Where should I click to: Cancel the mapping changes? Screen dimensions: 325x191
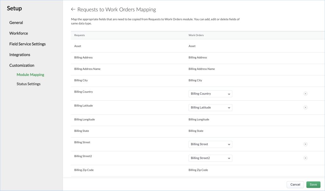point(295,184)
